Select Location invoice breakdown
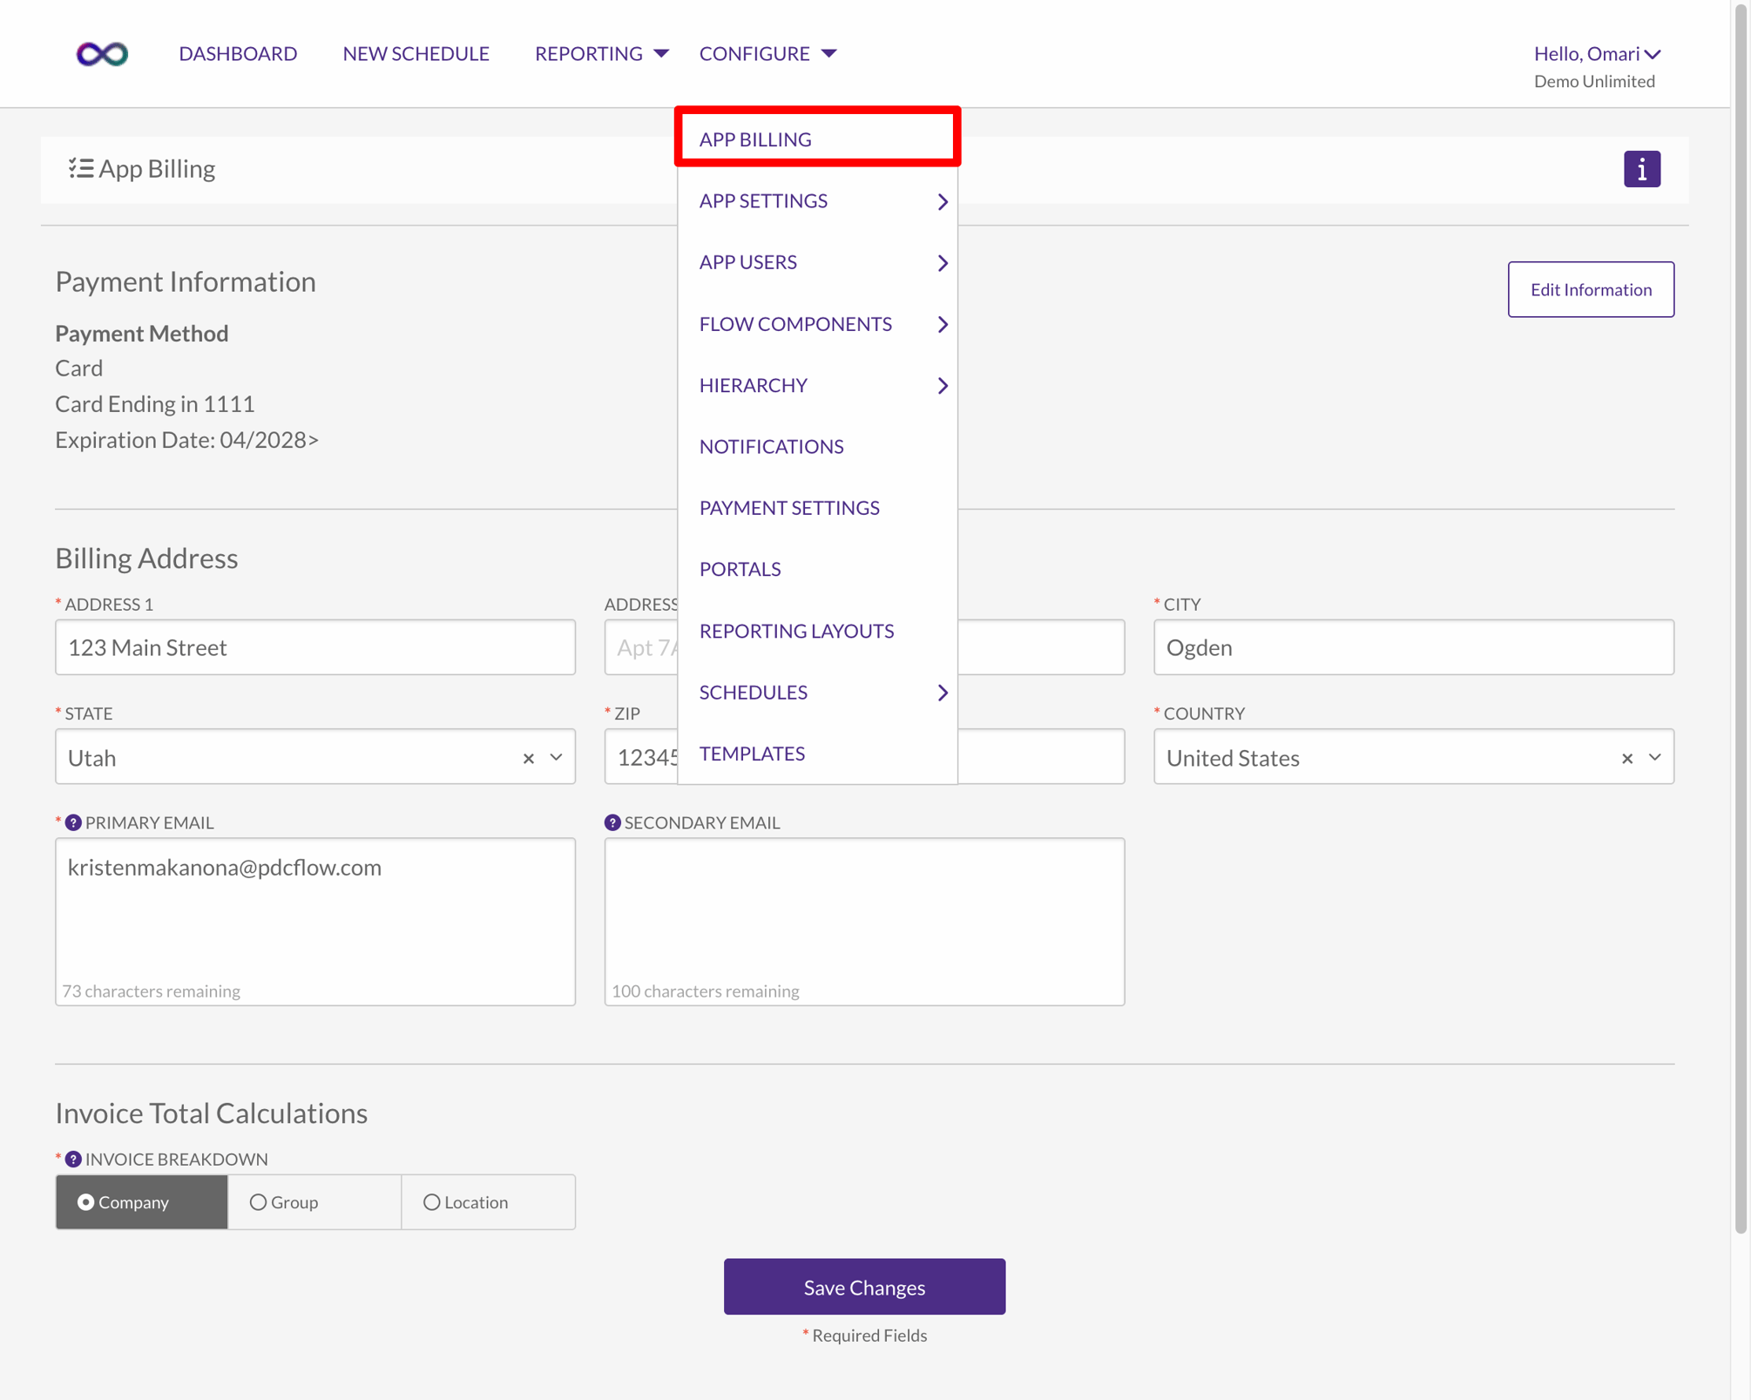The height and width of the screenshot is (1400, 1751). point(488,1201)
